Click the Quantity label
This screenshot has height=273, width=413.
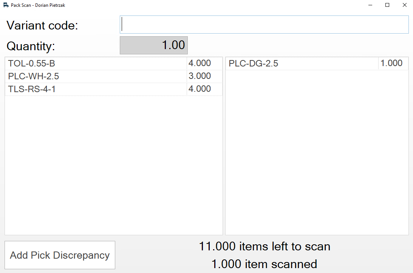point(31,46)
